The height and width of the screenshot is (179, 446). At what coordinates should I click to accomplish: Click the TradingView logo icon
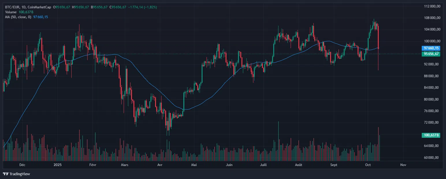pos(5,174)
